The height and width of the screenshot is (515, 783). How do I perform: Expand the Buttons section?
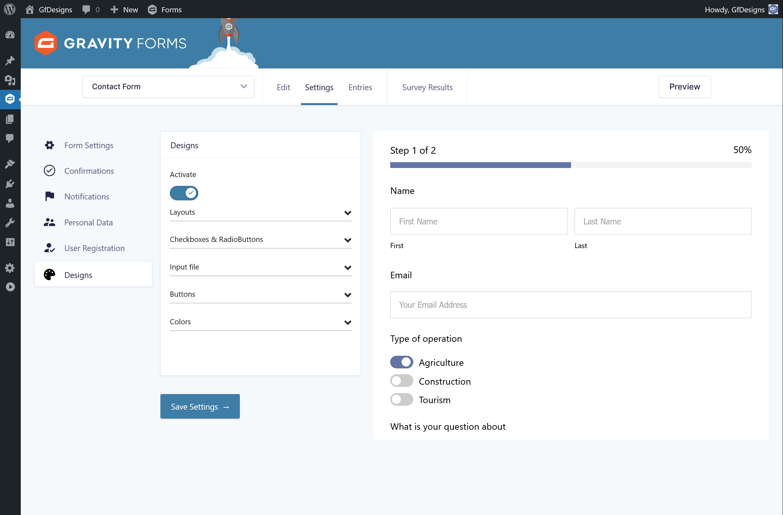[x=261, y=294]
